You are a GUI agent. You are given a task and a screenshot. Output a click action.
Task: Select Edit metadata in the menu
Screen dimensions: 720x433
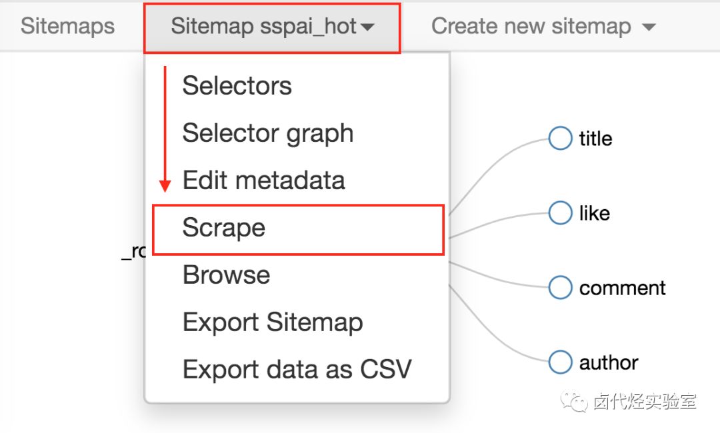coord(263,181)
